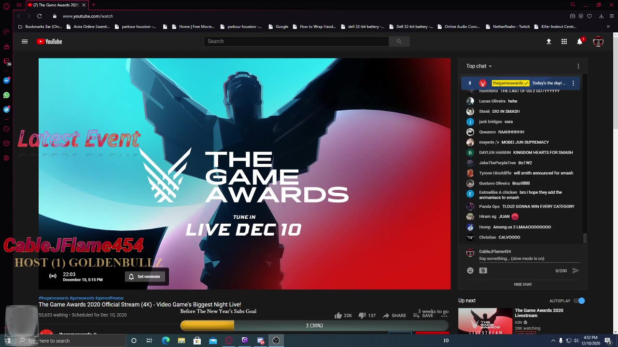This screenshot has height=347, width=618.
Task: Open the Opera snapshot camera icon
Action: point(572,16)
